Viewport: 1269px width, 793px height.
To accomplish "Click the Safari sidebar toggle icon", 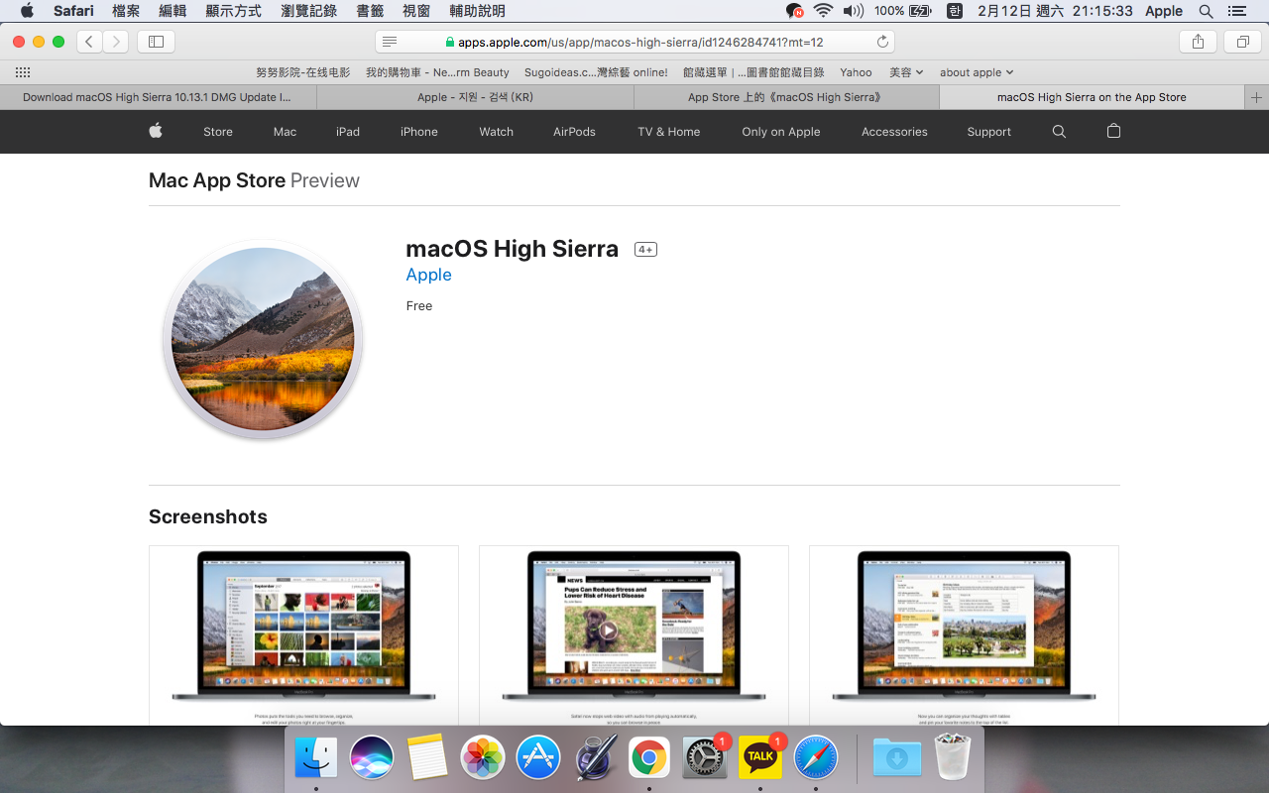I will 156,42.
